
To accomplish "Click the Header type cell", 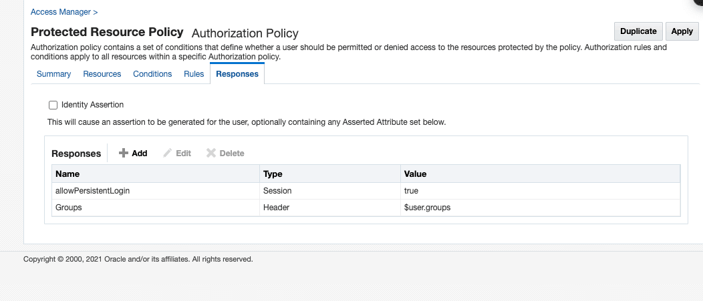I will [x=277, y=208].
